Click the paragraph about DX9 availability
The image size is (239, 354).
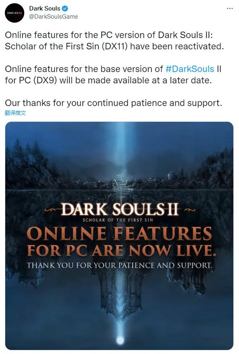113,75
